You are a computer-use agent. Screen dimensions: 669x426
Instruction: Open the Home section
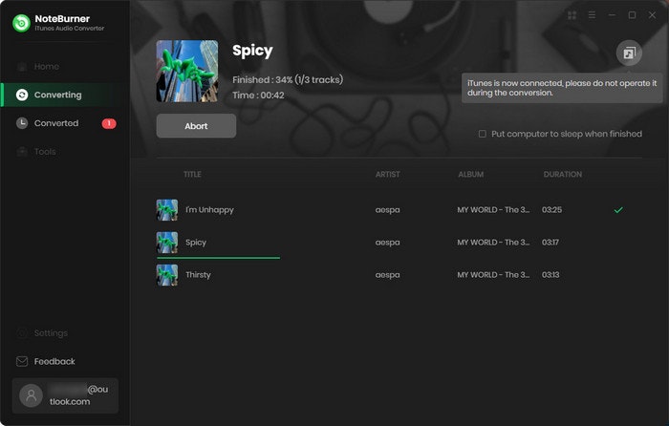65,67
